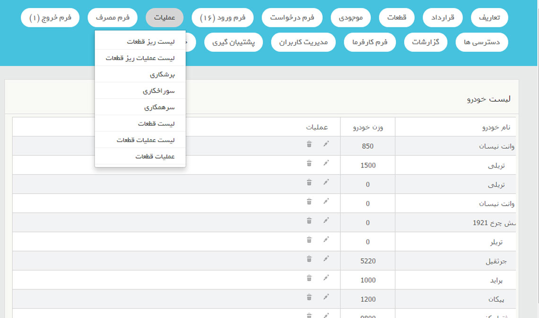Delete the جرثقیل row with weight 5220
Viewport: 539px width, 318px height.
[309, 259]
